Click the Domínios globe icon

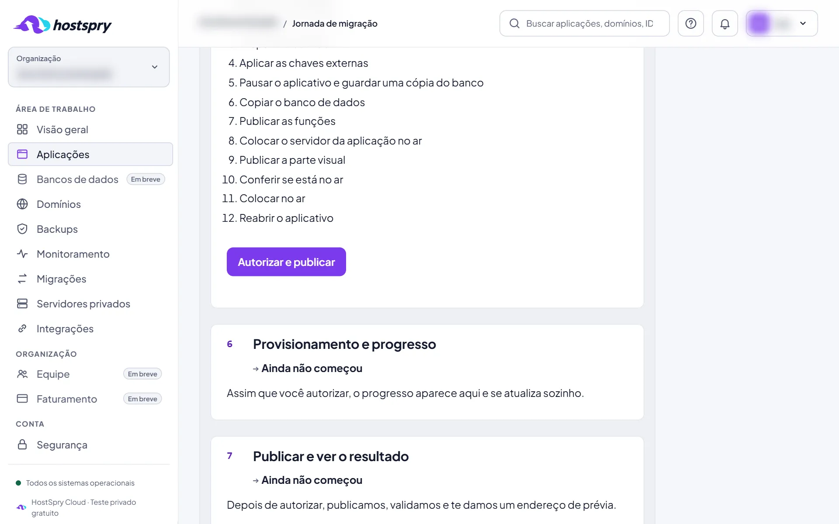[x=22, y=204]
